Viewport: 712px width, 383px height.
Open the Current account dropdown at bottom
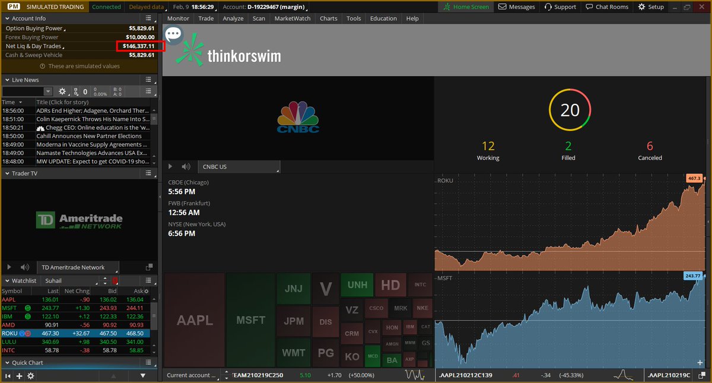pos(192,375)
